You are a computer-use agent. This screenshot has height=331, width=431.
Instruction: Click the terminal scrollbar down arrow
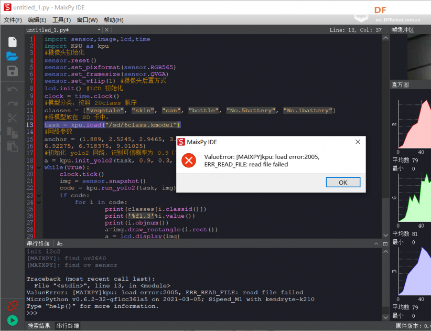(x=386, y=317)
